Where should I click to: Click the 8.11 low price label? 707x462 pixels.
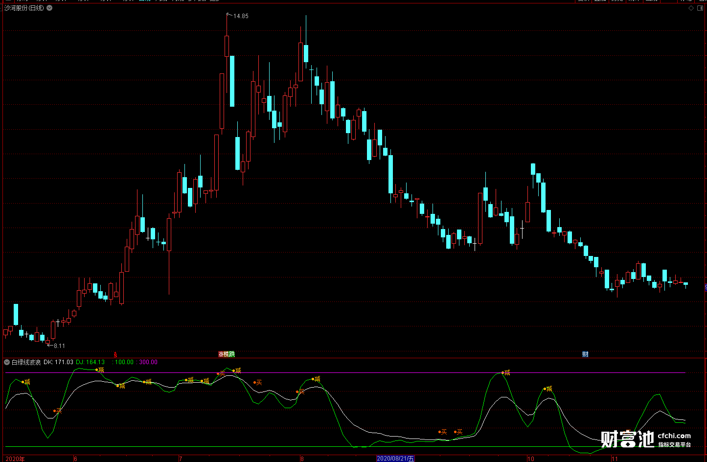coord(59,346)
